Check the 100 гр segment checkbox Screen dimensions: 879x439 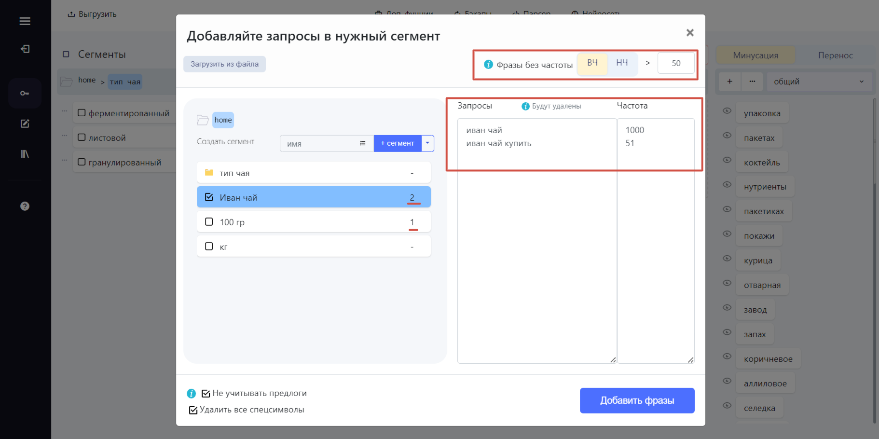[x=209, y=221]
